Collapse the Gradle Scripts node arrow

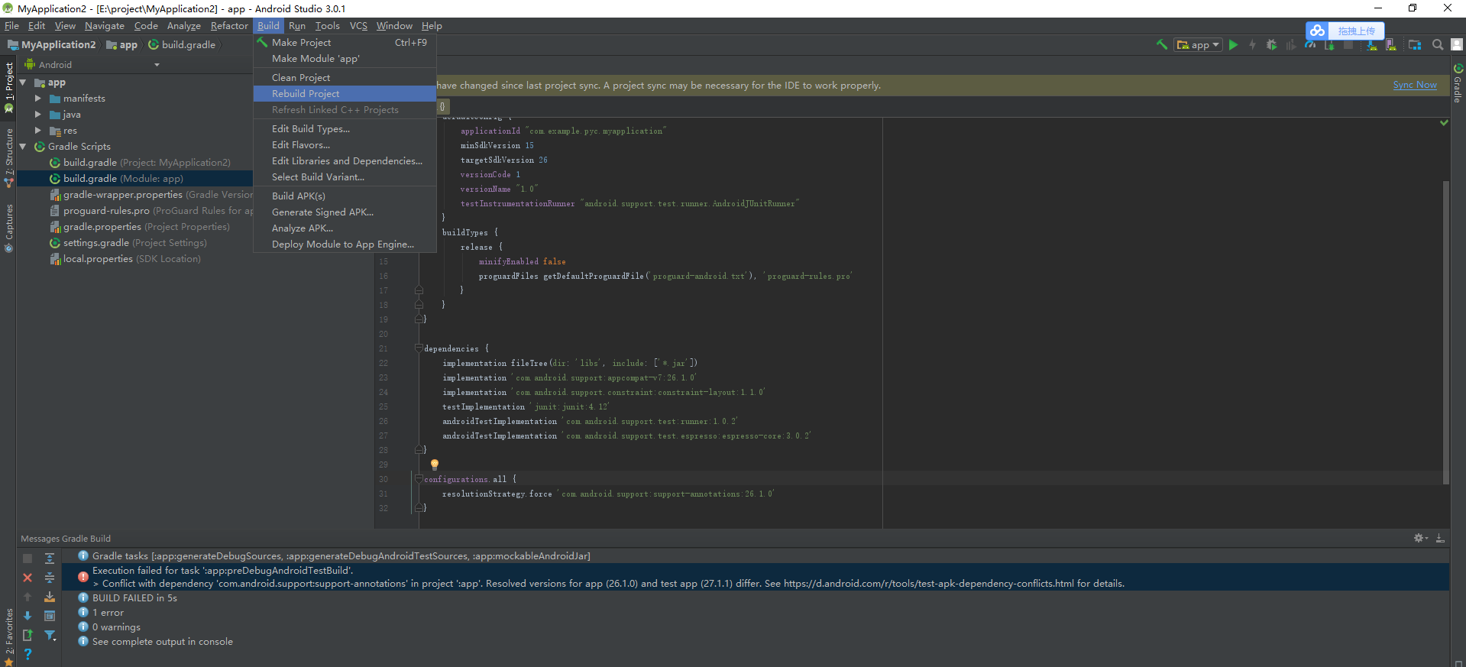[x=23, y=147]
